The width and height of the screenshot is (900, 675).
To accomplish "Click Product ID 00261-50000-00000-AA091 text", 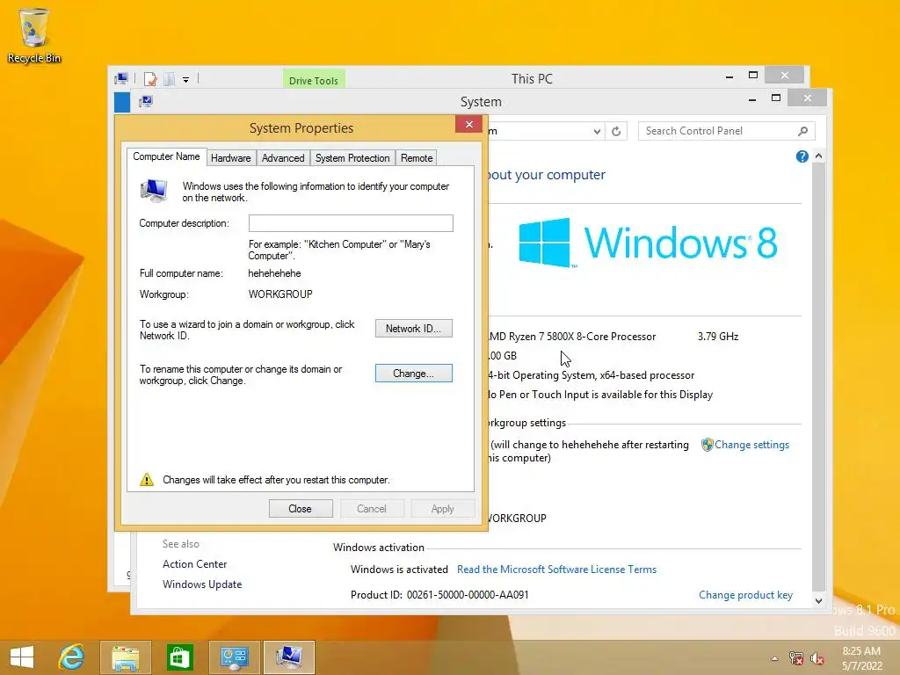I will [x=439, y=595].
